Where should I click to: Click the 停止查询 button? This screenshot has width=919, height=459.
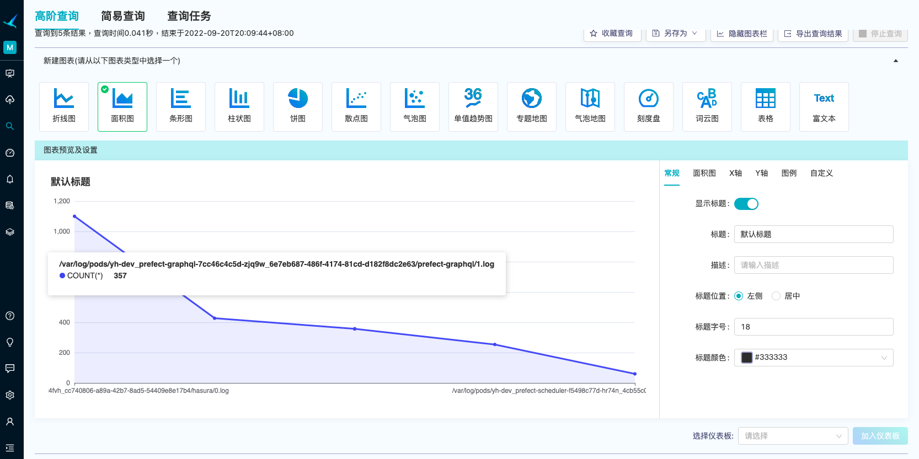[880, 34]
